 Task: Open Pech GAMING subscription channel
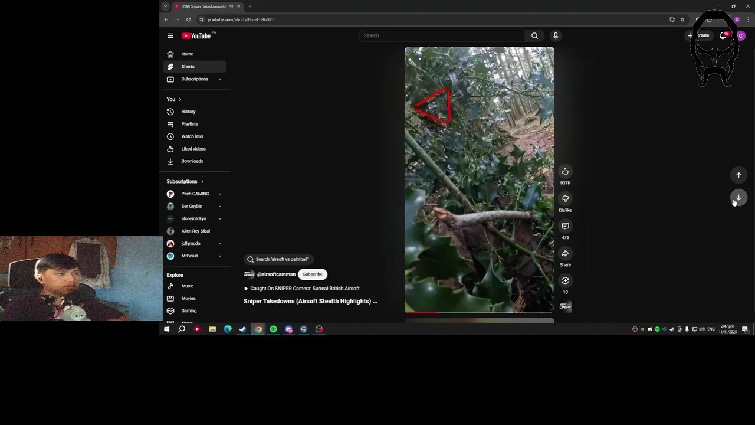(x=195, y=194)
